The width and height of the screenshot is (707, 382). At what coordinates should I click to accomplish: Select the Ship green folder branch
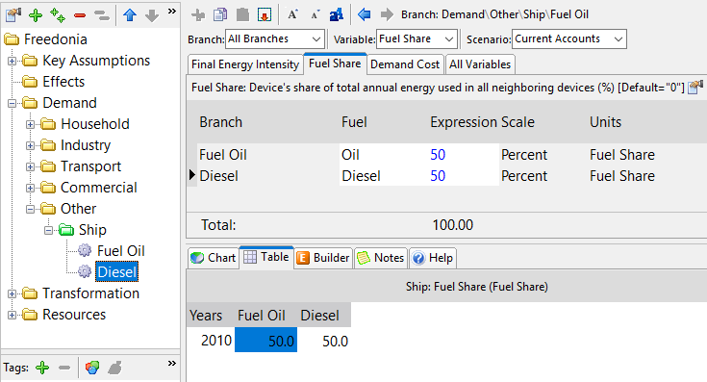click(x=92, y=230)
